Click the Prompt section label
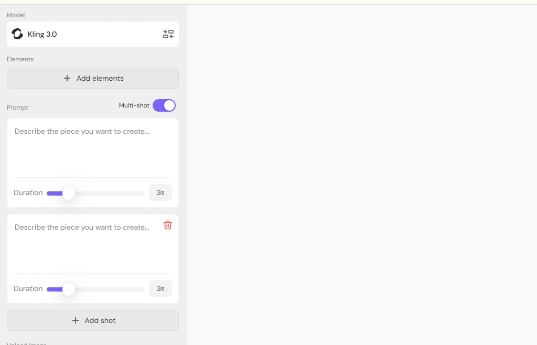Image resolution: width=537 pixels, height=345 pixels. (17, 107)
